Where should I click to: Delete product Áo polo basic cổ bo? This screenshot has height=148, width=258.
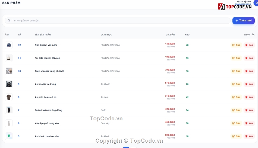[x=249, y=97]
